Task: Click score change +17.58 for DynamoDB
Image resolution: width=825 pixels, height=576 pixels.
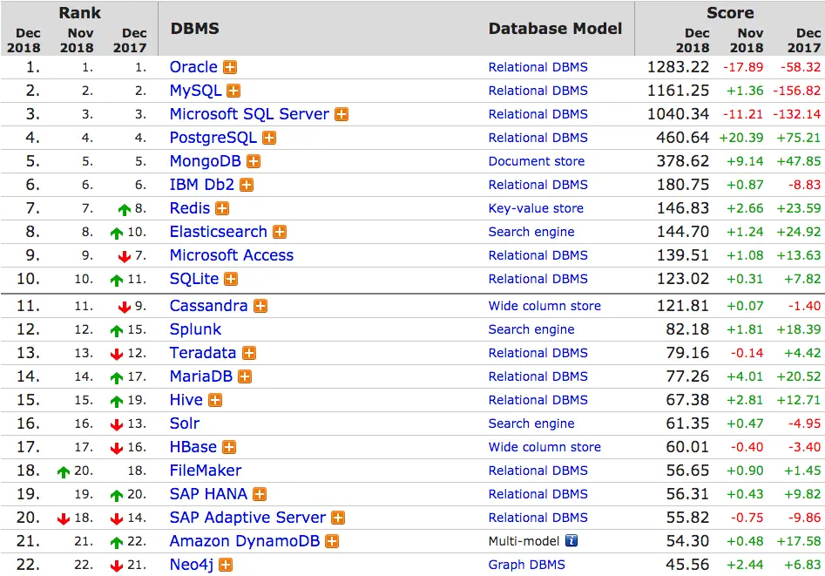Action: (798, 541)
